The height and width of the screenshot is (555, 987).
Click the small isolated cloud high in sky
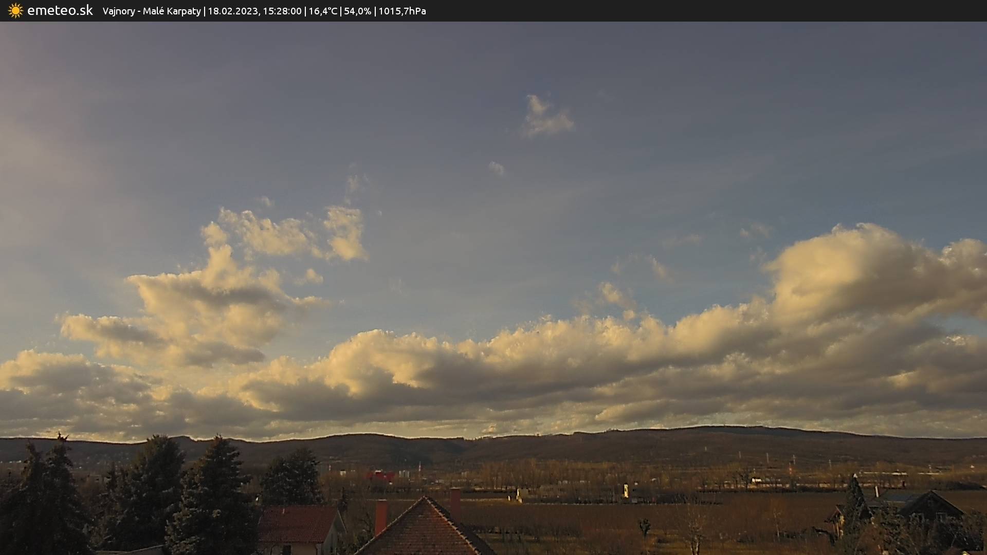tap(546, 117)
